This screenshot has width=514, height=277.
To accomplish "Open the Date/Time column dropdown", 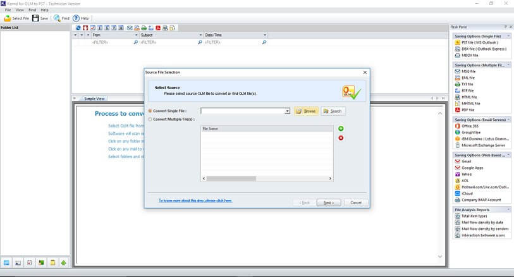I will tap(265, 35).
